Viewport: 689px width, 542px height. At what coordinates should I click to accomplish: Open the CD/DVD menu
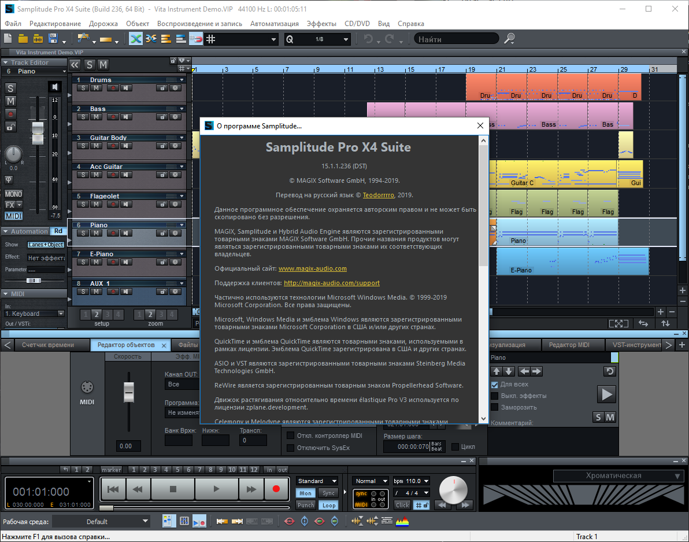coord(357,24)
